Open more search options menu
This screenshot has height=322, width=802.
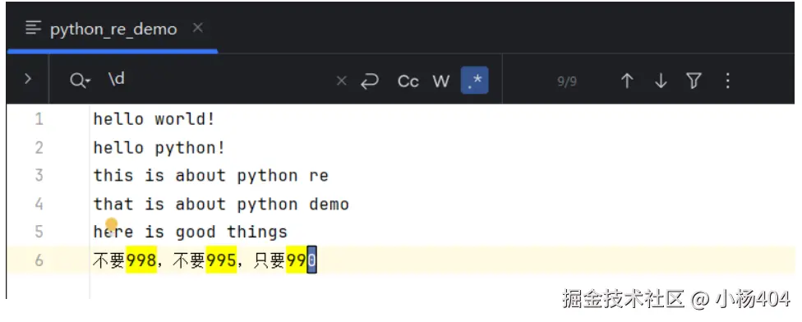[727, 80]
